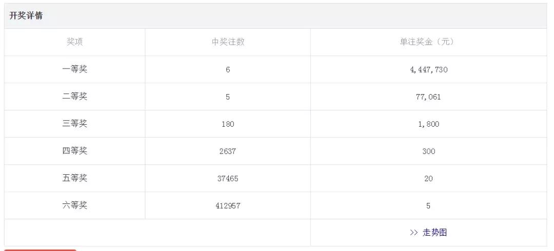The image size is (554, 251).
Task: Click the sixth prize winner count 412957
Action: [228, 206]
